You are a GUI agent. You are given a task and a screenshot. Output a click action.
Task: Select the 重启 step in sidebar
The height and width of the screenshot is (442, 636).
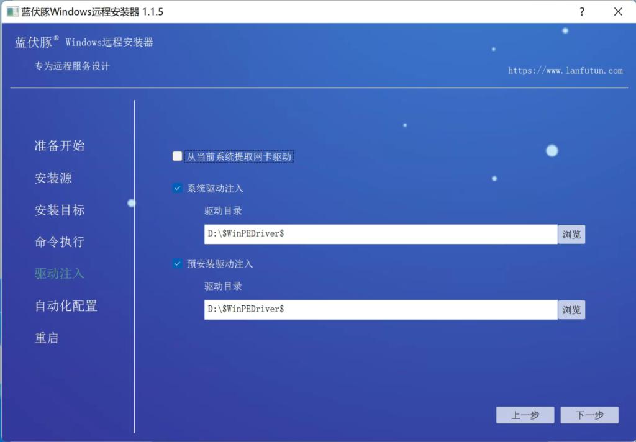click(x=46, y=338)
